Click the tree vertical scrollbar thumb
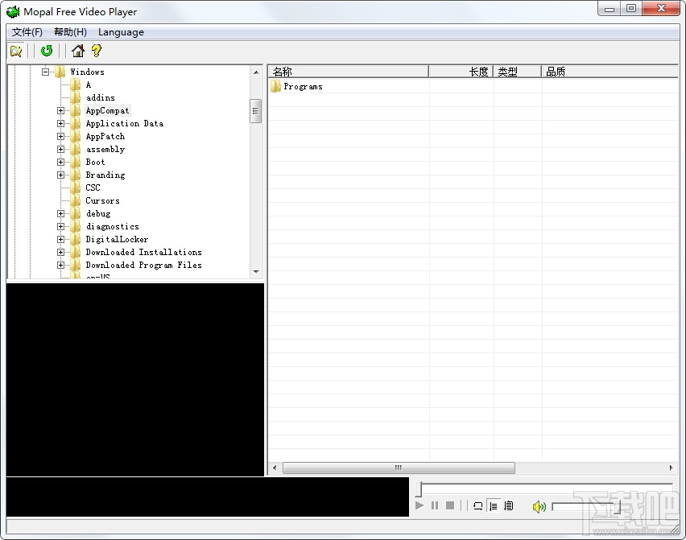The image size is (686, 540). [x=256, y=111]
